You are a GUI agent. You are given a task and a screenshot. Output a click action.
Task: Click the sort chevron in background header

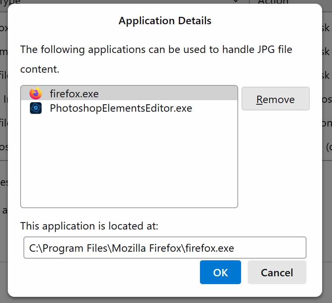(236, 1)
